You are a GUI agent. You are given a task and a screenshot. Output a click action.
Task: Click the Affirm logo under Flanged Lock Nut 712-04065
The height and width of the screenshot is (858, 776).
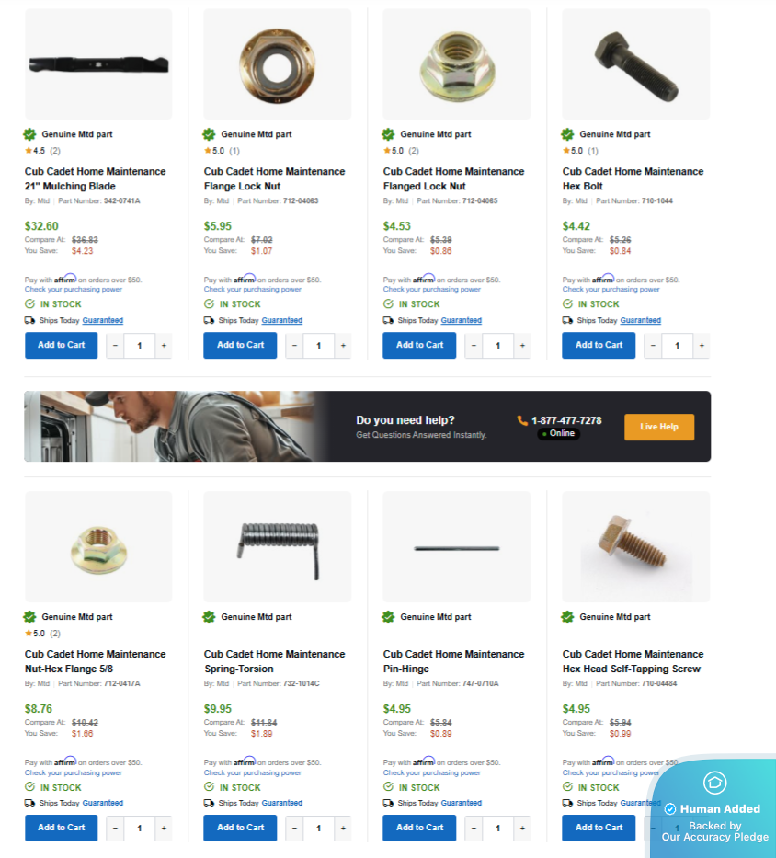click(424, 279)
